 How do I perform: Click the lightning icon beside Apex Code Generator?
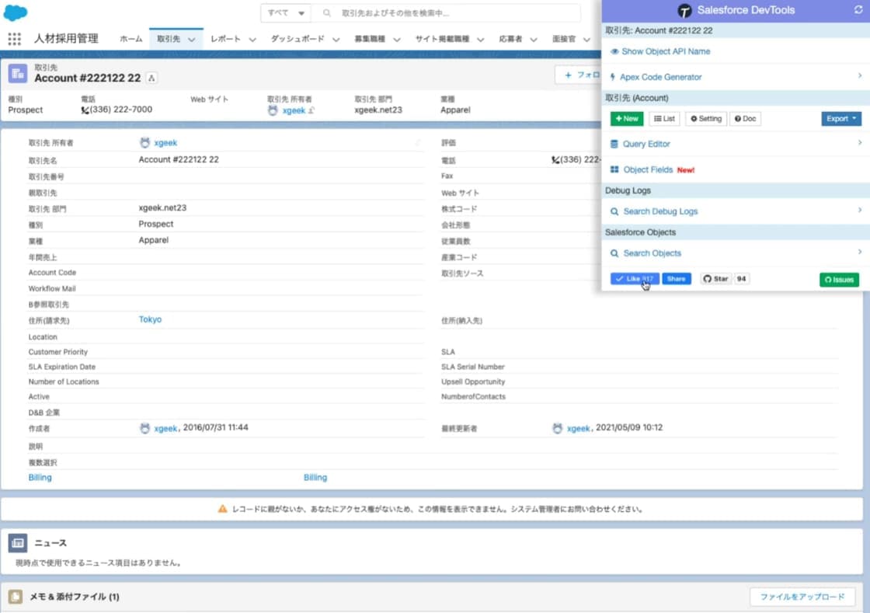[613, 77]
